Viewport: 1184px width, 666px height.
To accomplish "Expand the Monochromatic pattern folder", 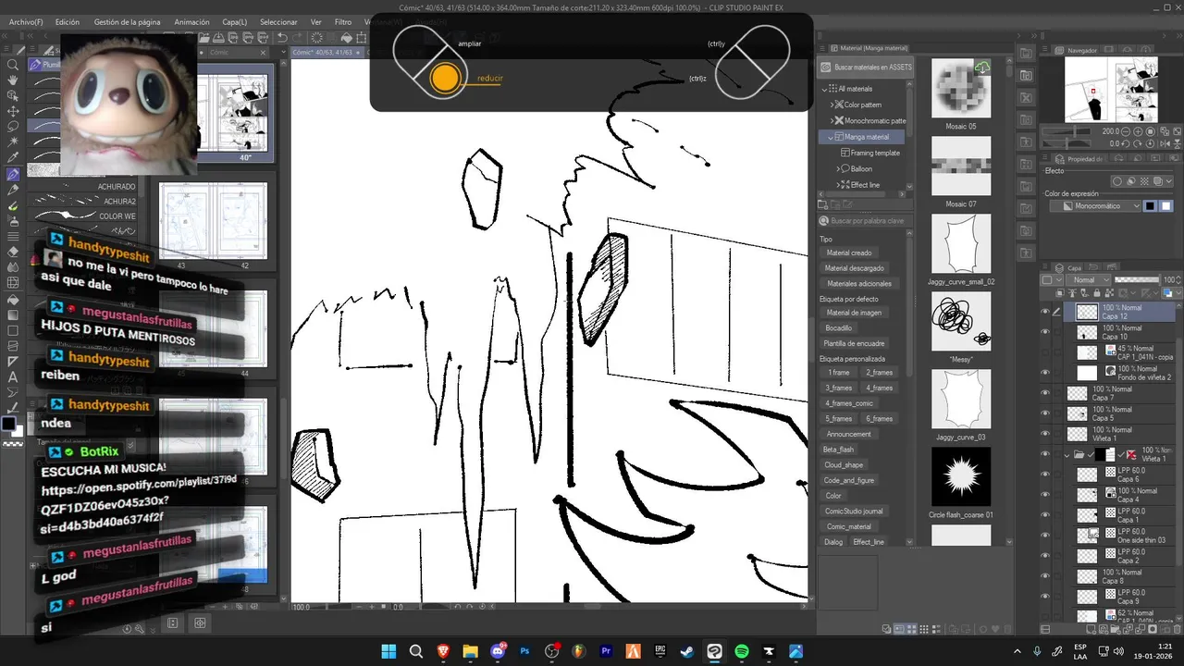I will tap(832, 121).
